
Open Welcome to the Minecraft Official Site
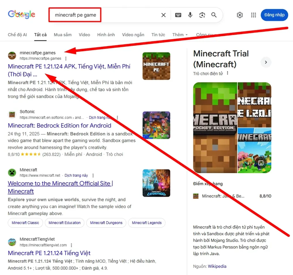coord(60,187)
